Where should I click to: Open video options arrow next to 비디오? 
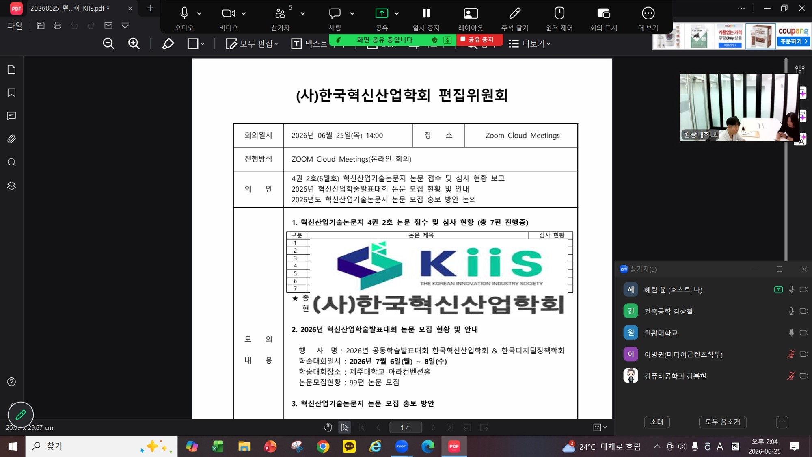click(244, 13)
